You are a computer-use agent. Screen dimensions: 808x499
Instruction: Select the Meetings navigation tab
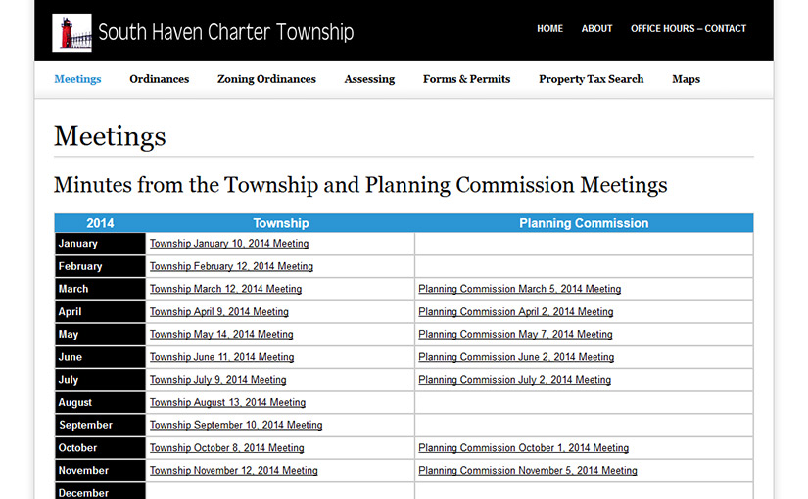coord(77,79)
